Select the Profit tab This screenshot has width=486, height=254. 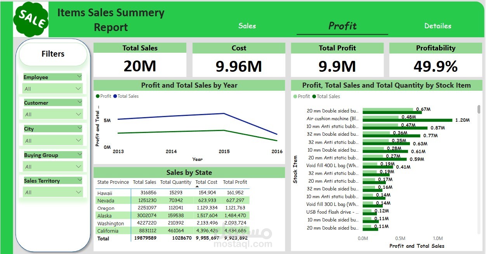click(342, 26)
